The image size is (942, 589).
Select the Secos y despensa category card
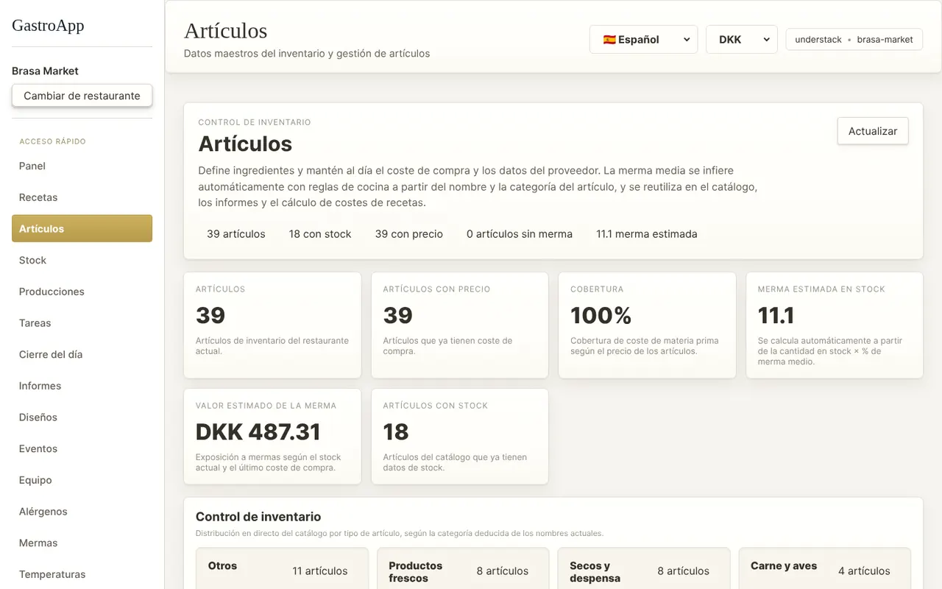644,568
